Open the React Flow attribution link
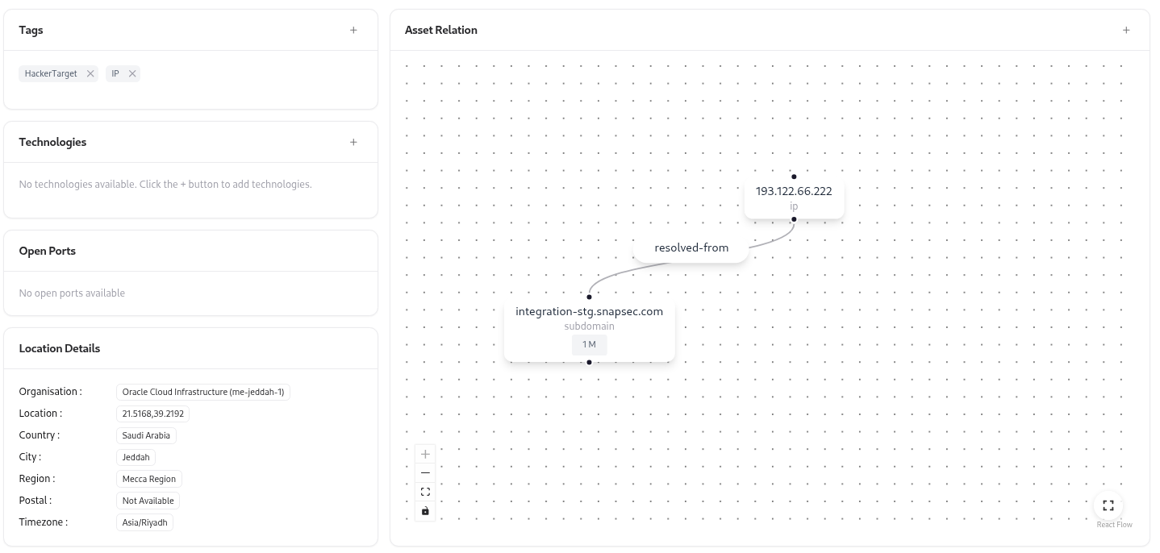Viewport: 1160px width, 553px height. 1115,525
